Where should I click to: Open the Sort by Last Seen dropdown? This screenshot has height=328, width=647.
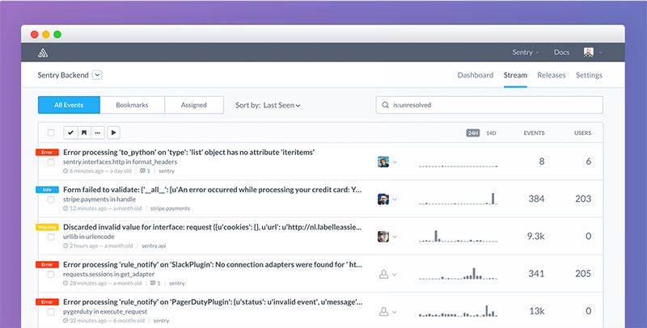coord(282,105)
